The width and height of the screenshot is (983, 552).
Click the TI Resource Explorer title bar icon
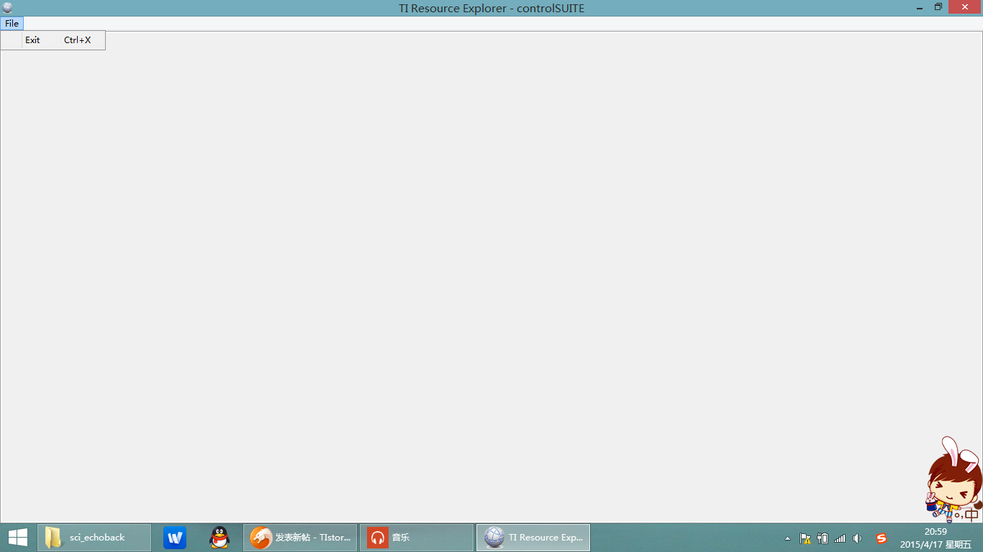[x=8, y=8]
